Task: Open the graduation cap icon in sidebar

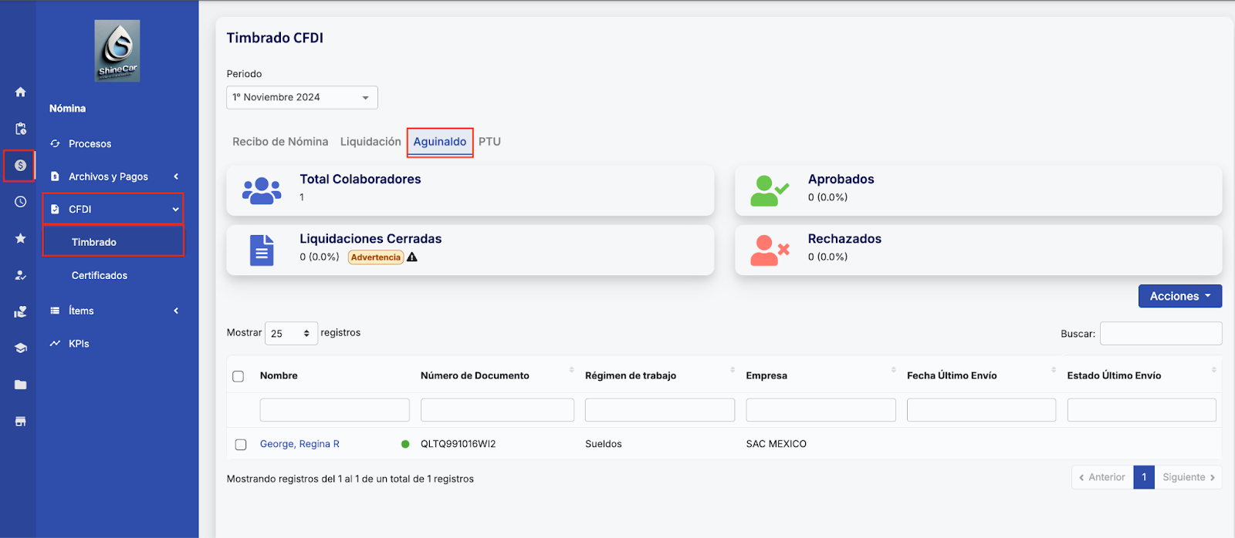Action: coord(21,348)
